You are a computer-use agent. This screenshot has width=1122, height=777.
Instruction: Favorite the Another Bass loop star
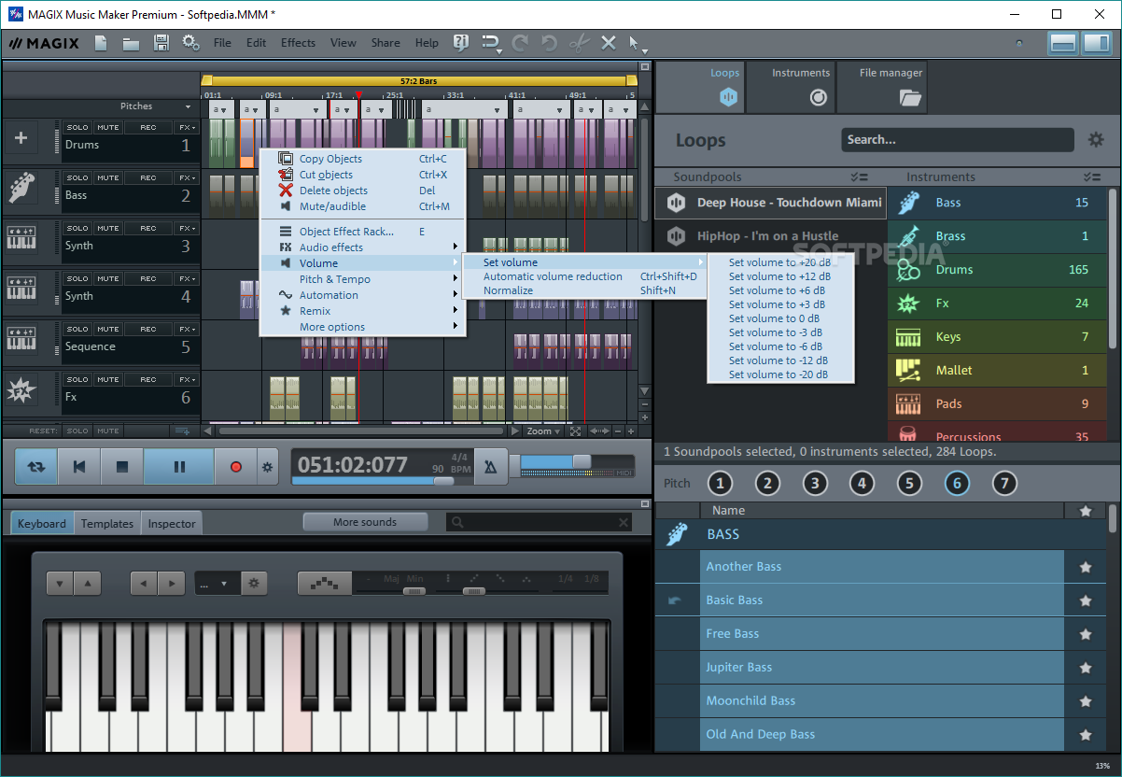1085,567
